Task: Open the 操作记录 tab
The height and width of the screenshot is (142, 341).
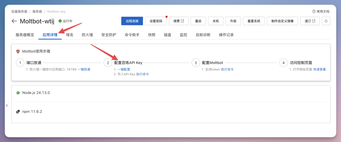Action: 226,35
